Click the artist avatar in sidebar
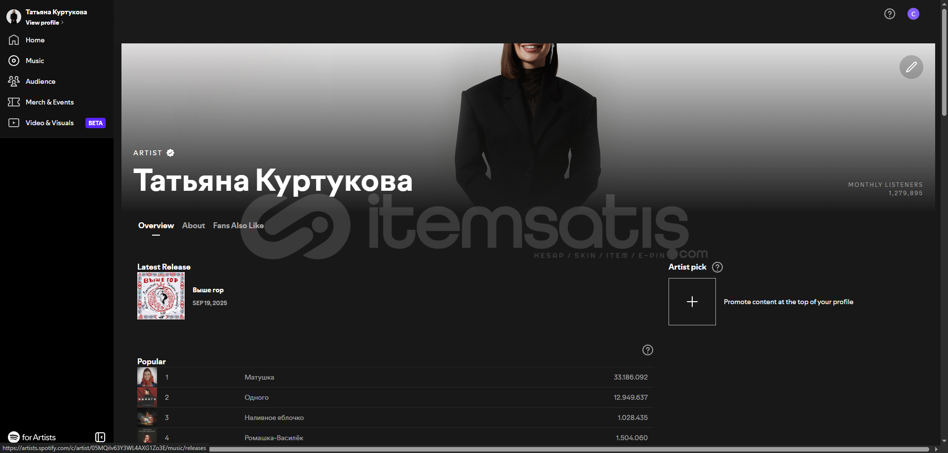The height and width of the screenshot is (453, 948). click(14, 17)
